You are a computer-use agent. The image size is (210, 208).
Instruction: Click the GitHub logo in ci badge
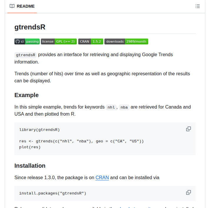[x=18, y=41]
